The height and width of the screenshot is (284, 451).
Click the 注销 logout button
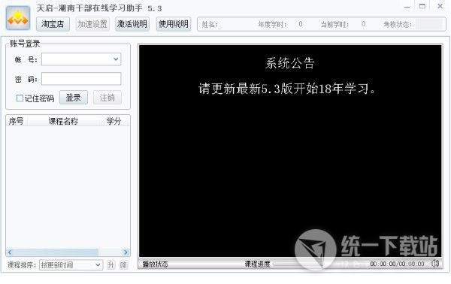tap(107, 98)
